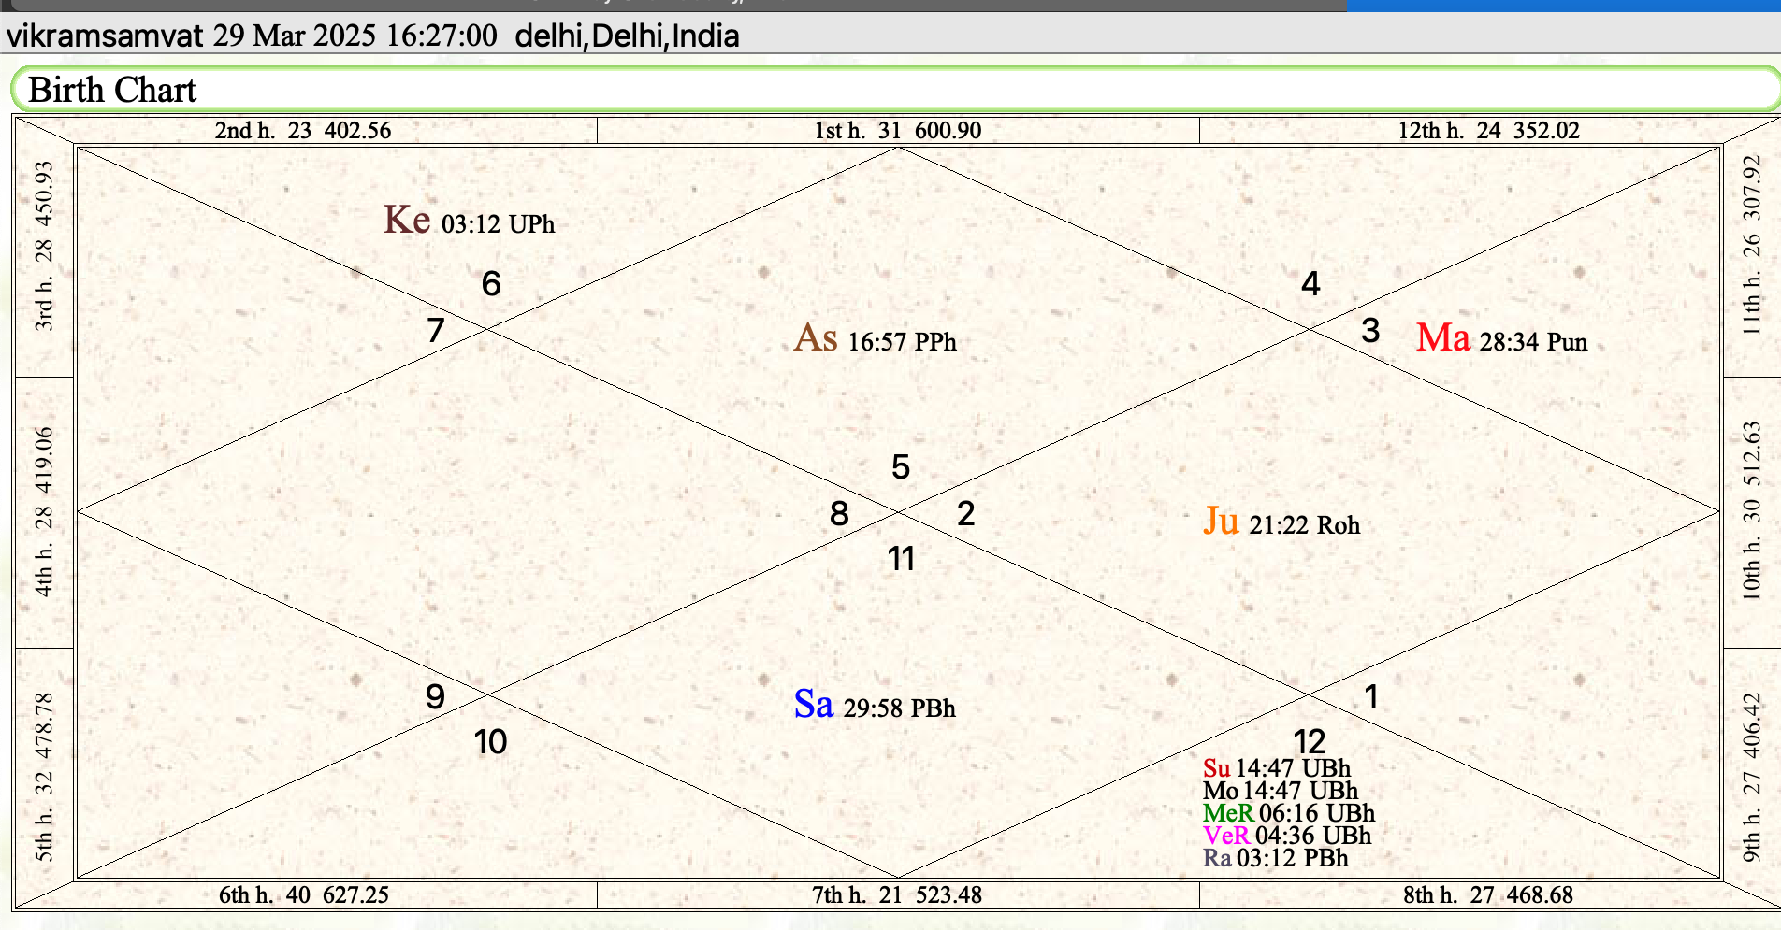Click the Su (Sun) entry in house 12
The width and height of the screenshot is (1781, 930).
pos(1218,768)
